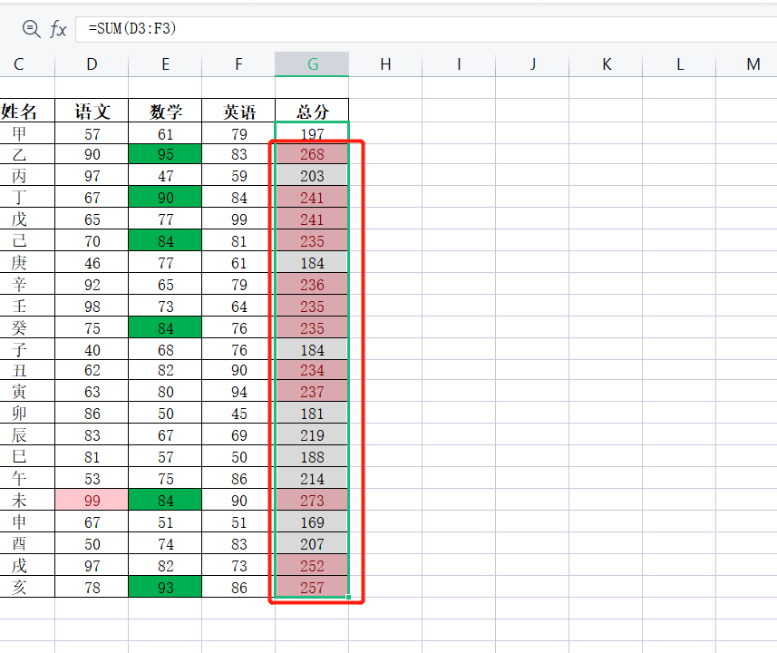The image size is (777, 653).
Task: Click name cell 庚
Action: (27, 262)
